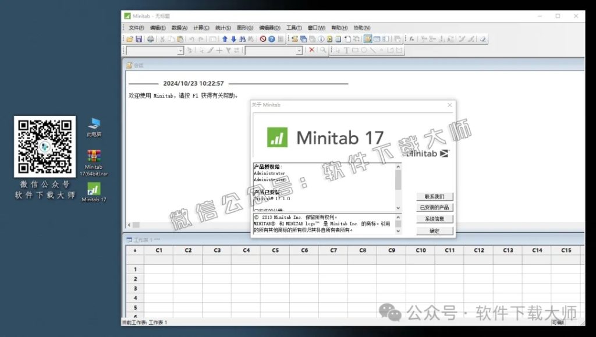
Task: Open the 统计 menu
Action: click(x=223, y=27)
